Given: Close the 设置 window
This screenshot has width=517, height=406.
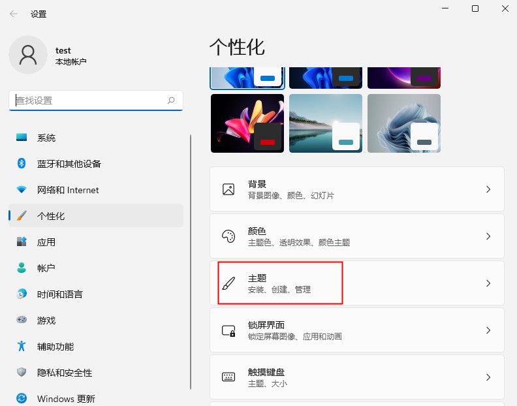Looking at the screenshot, I should pos(505,8).
